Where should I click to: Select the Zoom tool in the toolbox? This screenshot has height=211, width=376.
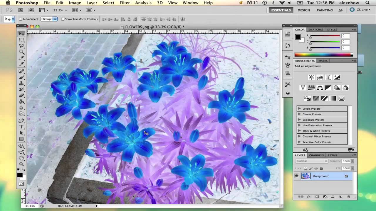pyautogui.click(x=21, y=164)
